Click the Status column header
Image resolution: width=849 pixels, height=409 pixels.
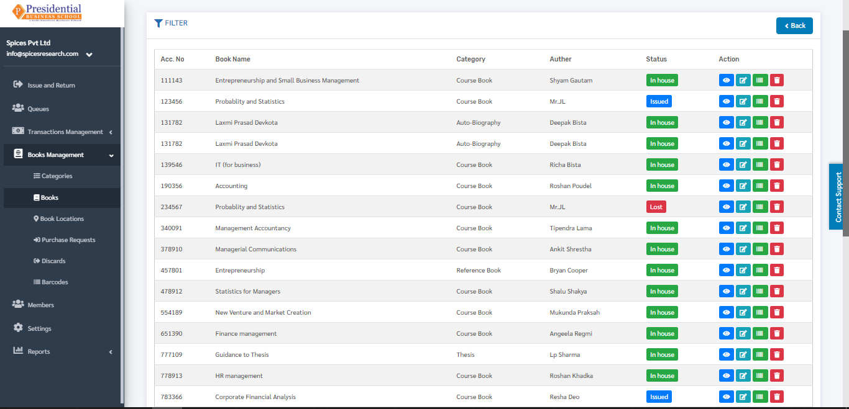pyautogui.click(x=656, y=59)
